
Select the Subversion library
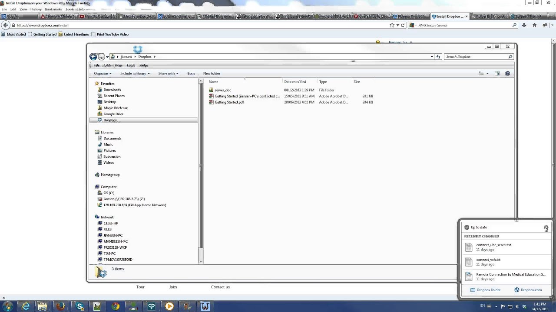pyautogui.click(x=112, y=156)
